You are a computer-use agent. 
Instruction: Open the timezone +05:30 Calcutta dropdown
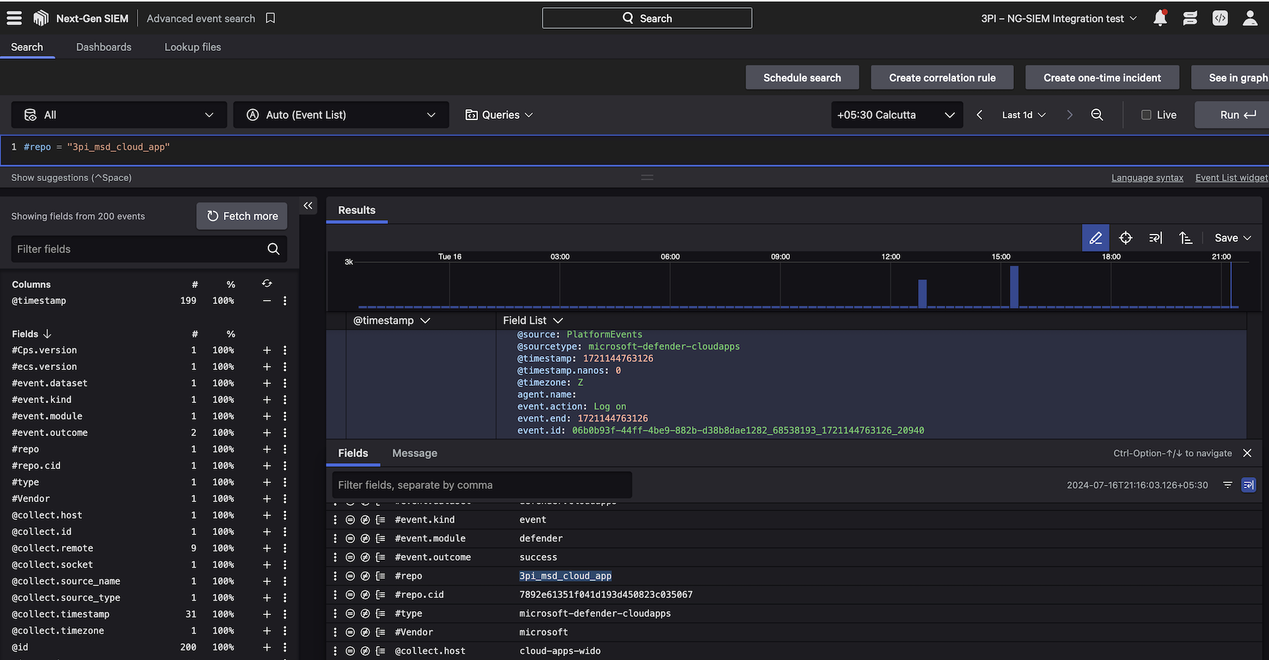896,115
